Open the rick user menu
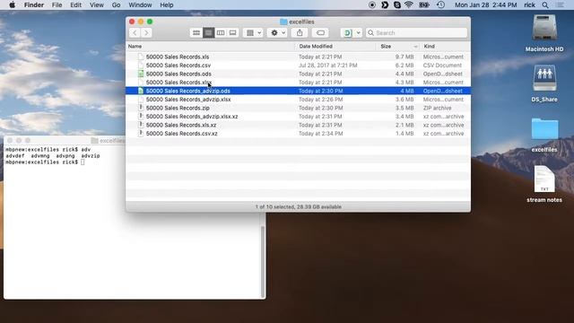574x323 pixels. tap(529, 5)
